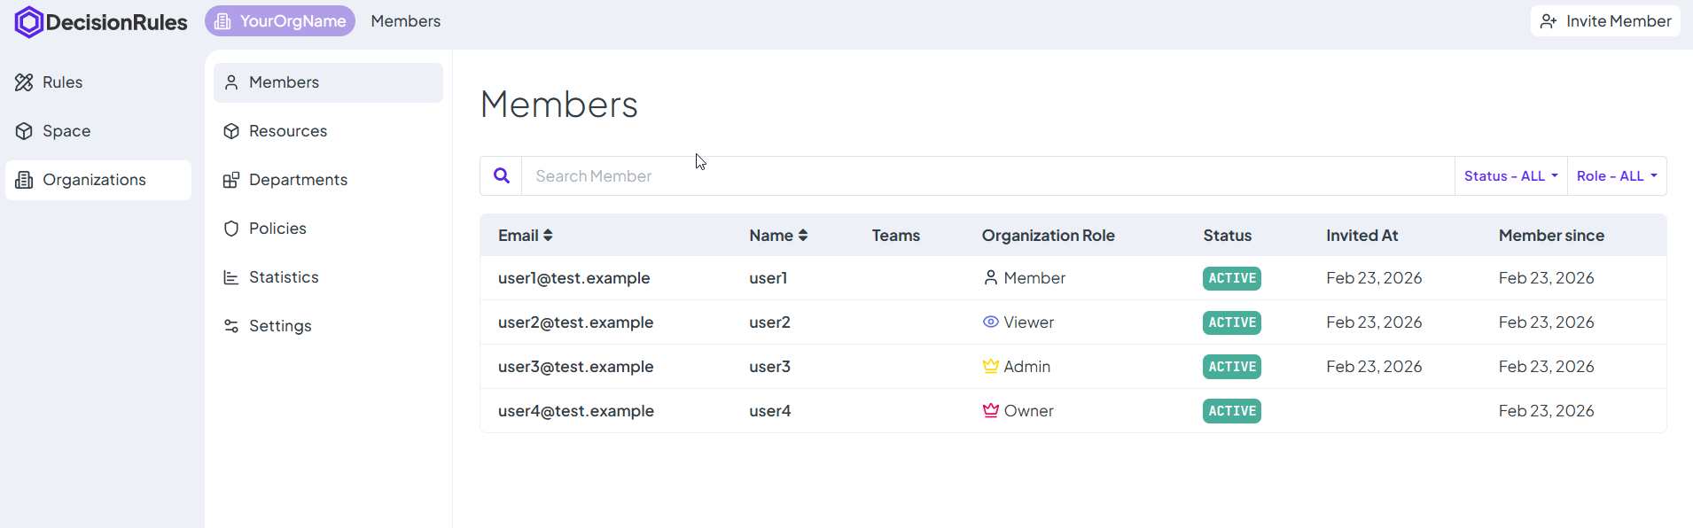Click the magnifier search icon
This screenshot has height=528, width=1693.
coord(502,176)
